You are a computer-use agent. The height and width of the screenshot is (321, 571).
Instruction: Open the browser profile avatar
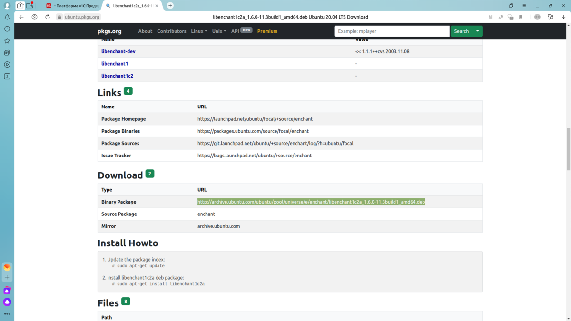[x=7, y=6]
